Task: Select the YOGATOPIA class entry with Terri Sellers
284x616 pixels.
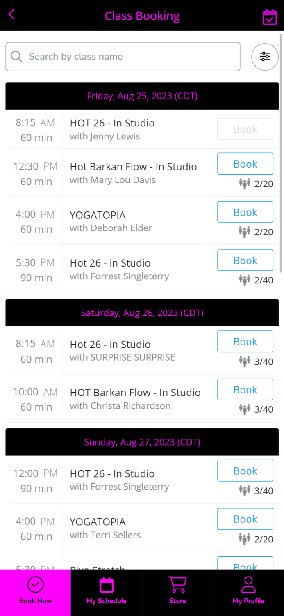Action: (123, 528)
